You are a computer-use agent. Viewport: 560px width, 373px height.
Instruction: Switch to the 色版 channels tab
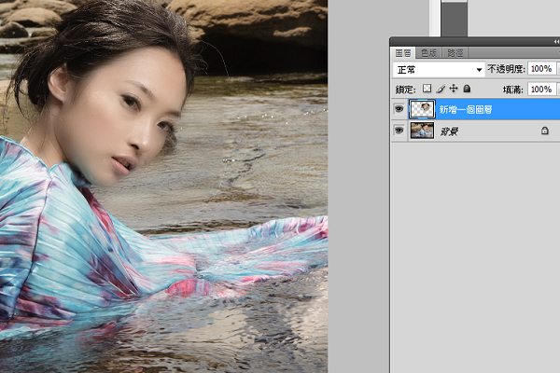(x=429, y=53)
